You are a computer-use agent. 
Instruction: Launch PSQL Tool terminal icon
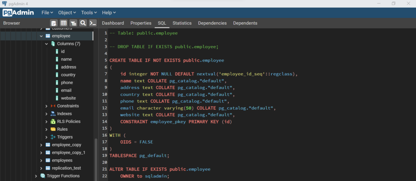[x=93, y=23]
